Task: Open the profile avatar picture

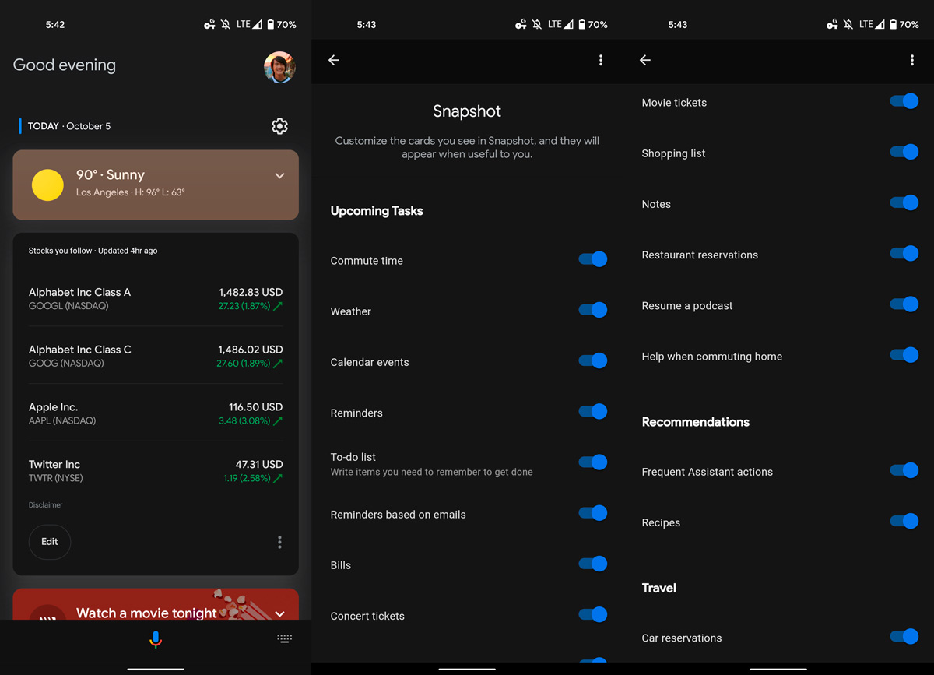Action: [279, 67]
